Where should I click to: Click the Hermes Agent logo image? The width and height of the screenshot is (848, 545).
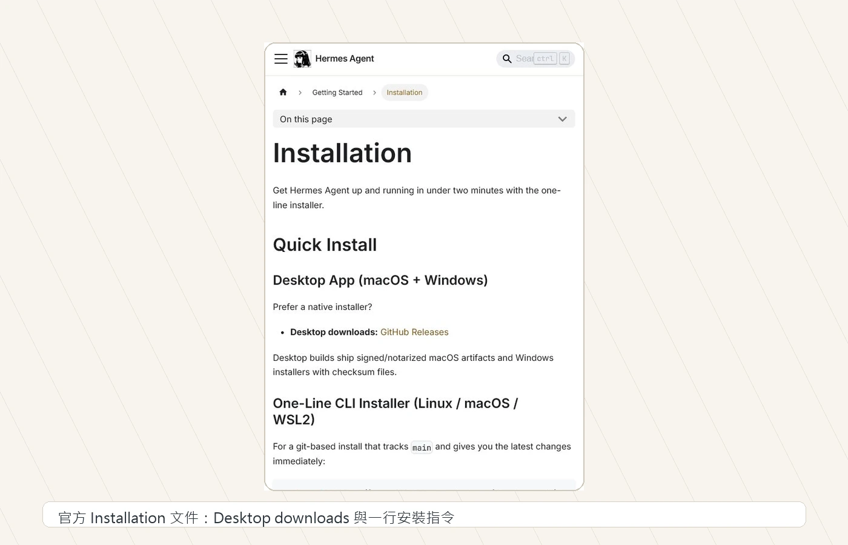click(x=302, y=59)
